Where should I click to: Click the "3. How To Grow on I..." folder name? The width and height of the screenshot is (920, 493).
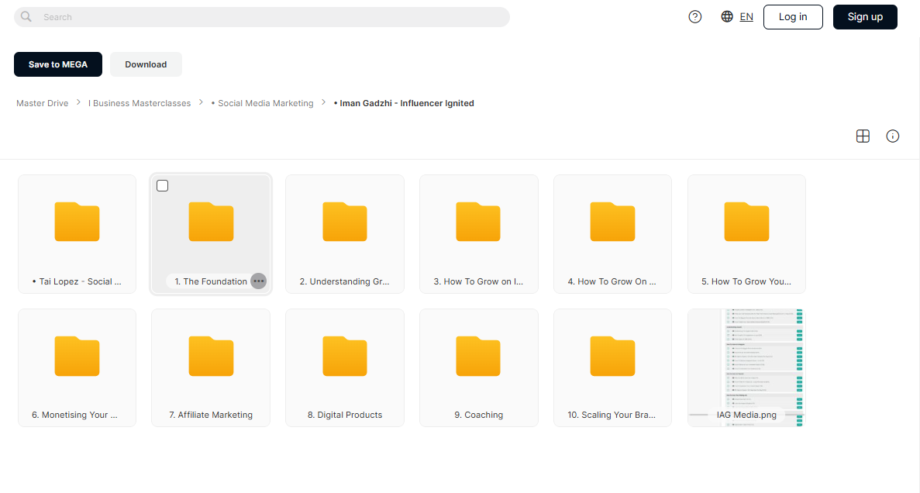point(478,281)
